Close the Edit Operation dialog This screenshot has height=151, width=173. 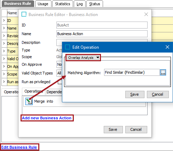(167, 47)
